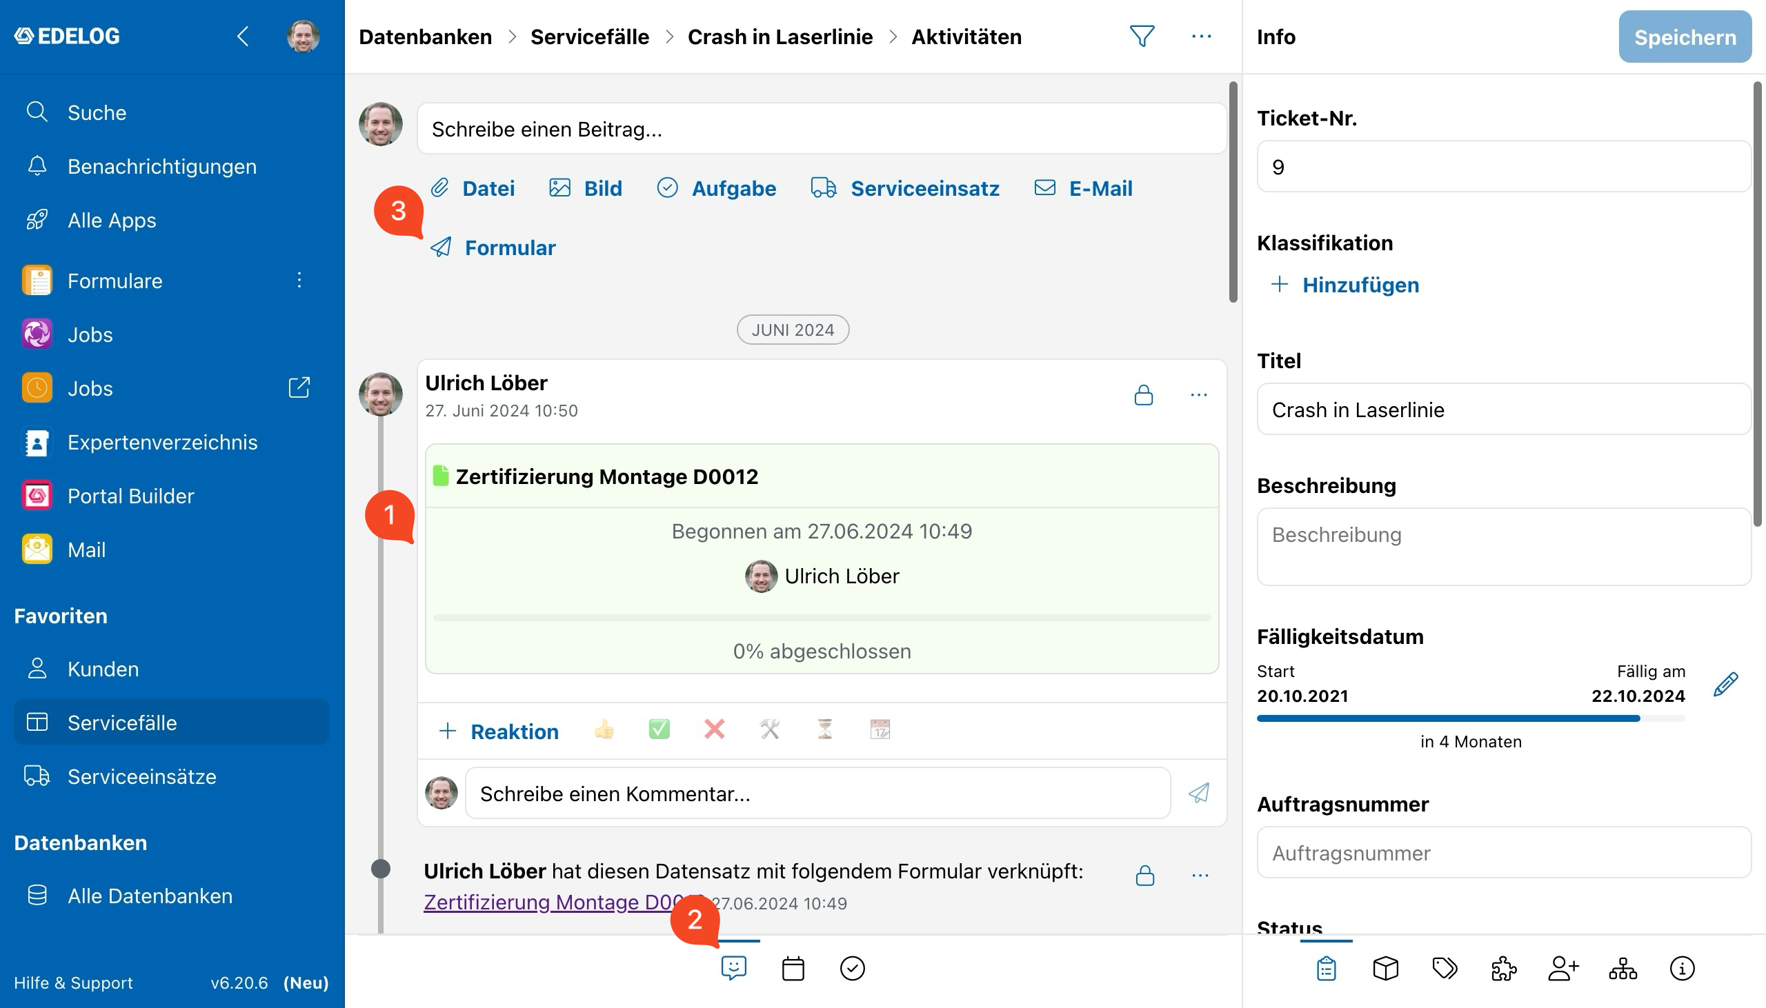Click the user avatar in sidebar header
Screen dimensions: 1766x1008
[x=304, y=36]
